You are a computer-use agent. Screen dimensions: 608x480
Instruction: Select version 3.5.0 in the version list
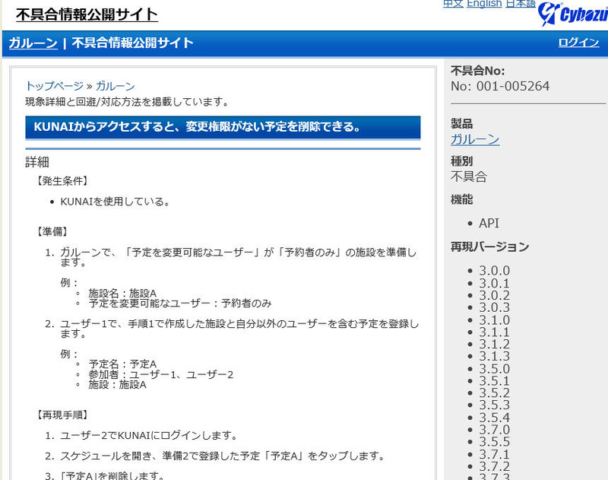(x=494, y=369)
